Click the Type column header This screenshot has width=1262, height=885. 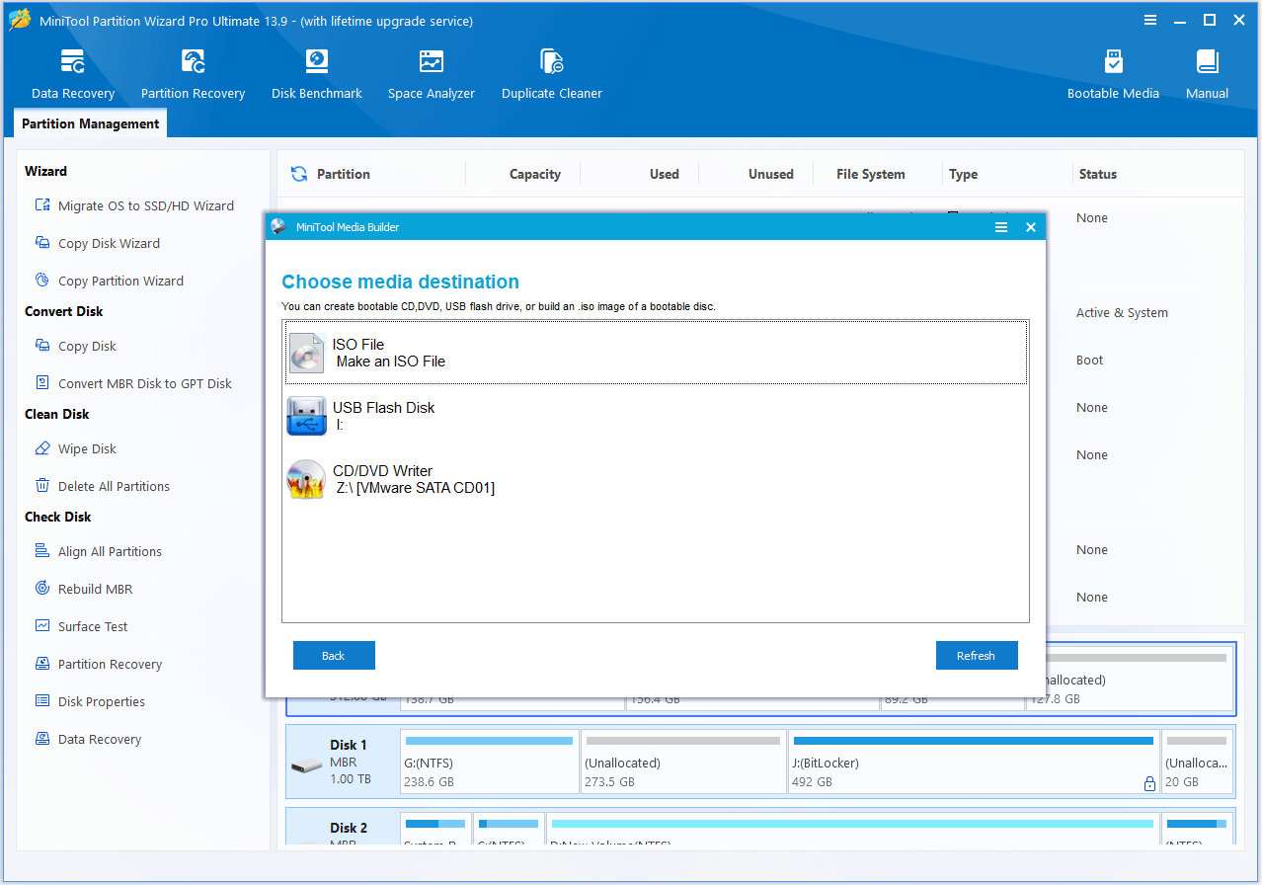tap(964, 174)
